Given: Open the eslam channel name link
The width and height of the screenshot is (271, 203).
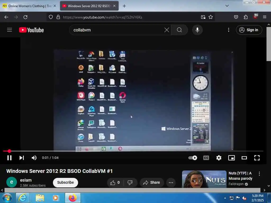Looking at the screenshot, I should tap(26, 180).
